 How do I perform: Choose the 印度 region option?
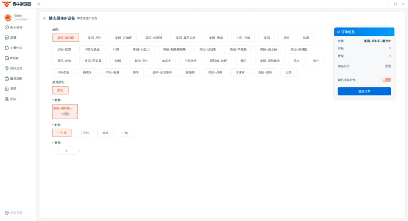(116, 49)
